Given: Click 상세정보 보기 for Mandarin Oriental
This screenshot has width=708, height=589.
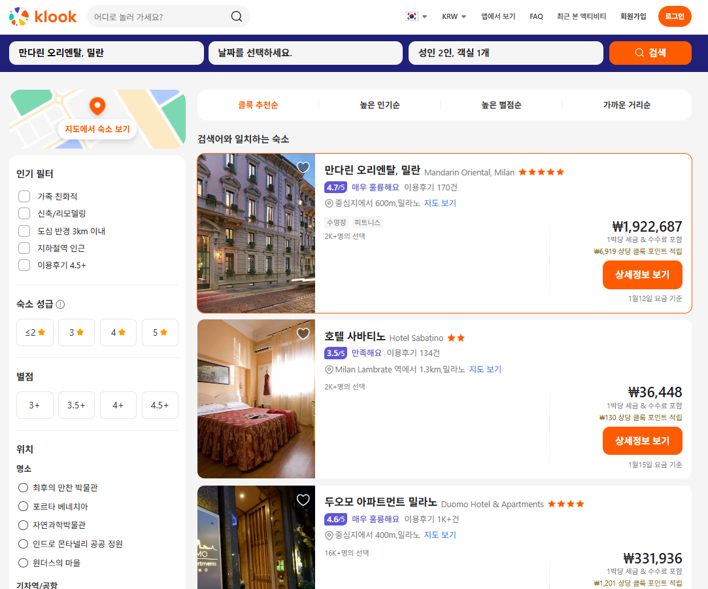Looking at the screenshot, I should (x=642, y=275).
